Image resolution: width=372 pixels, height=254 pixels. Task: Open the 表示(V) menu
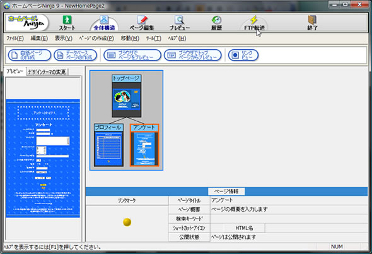64,39
